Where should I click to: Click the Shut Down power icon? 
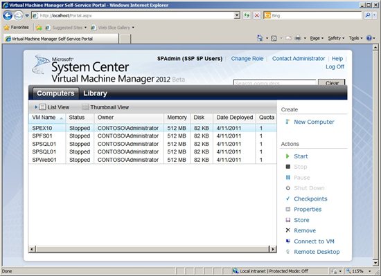(288, 188)
